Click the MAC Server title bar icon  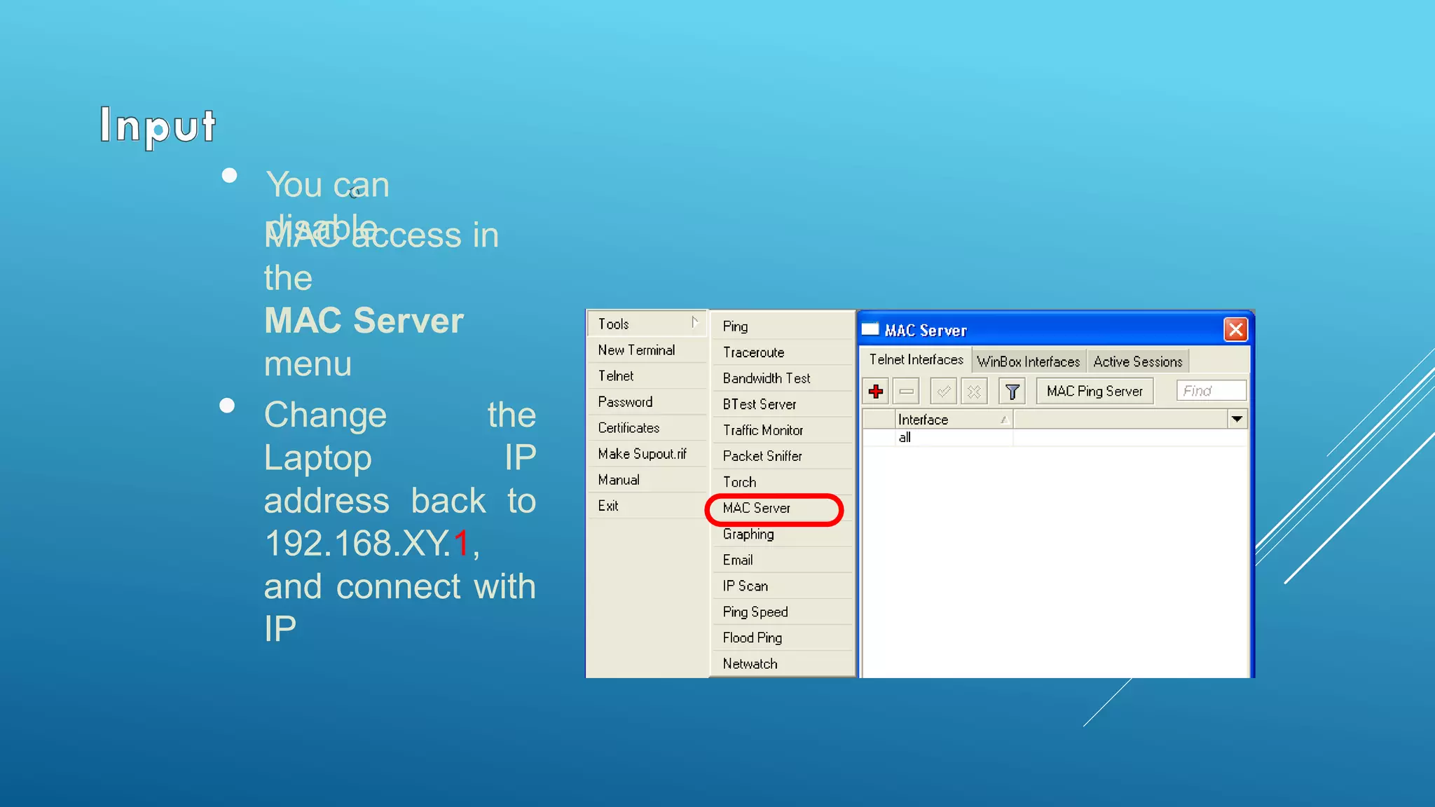(x=870, y=329)
